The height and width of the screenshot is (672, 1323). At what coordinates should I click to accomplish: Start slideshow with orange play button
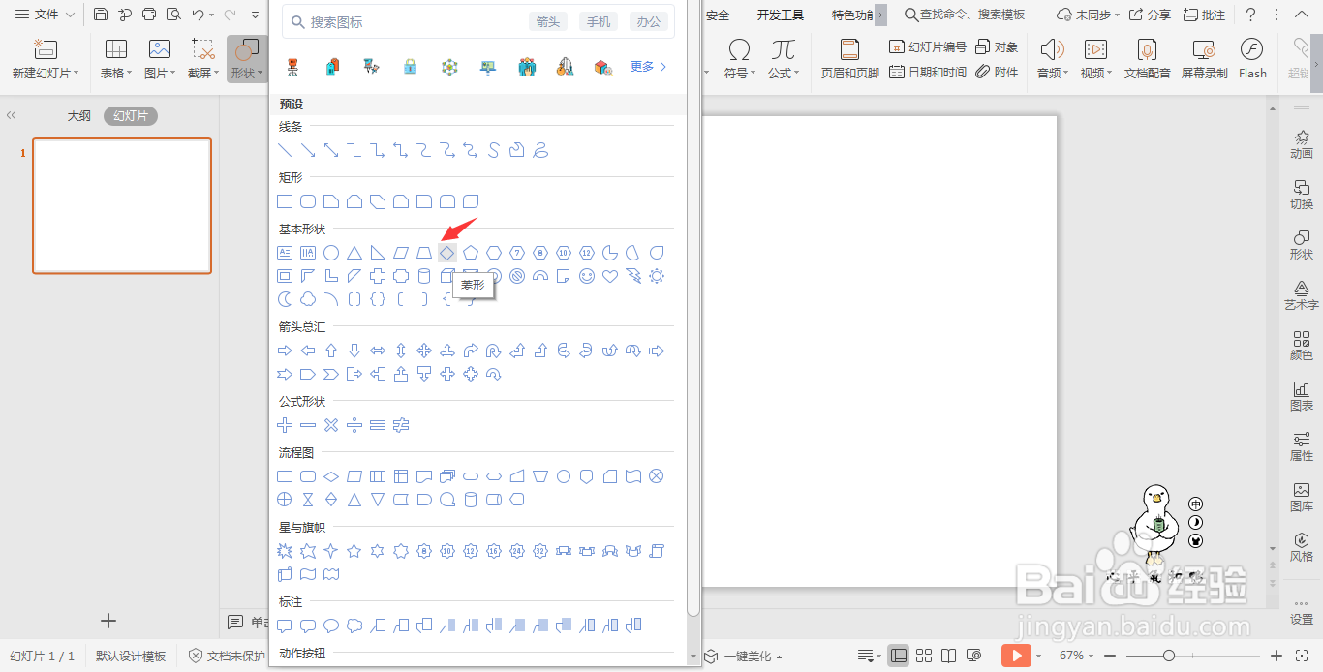point(1016,656)
